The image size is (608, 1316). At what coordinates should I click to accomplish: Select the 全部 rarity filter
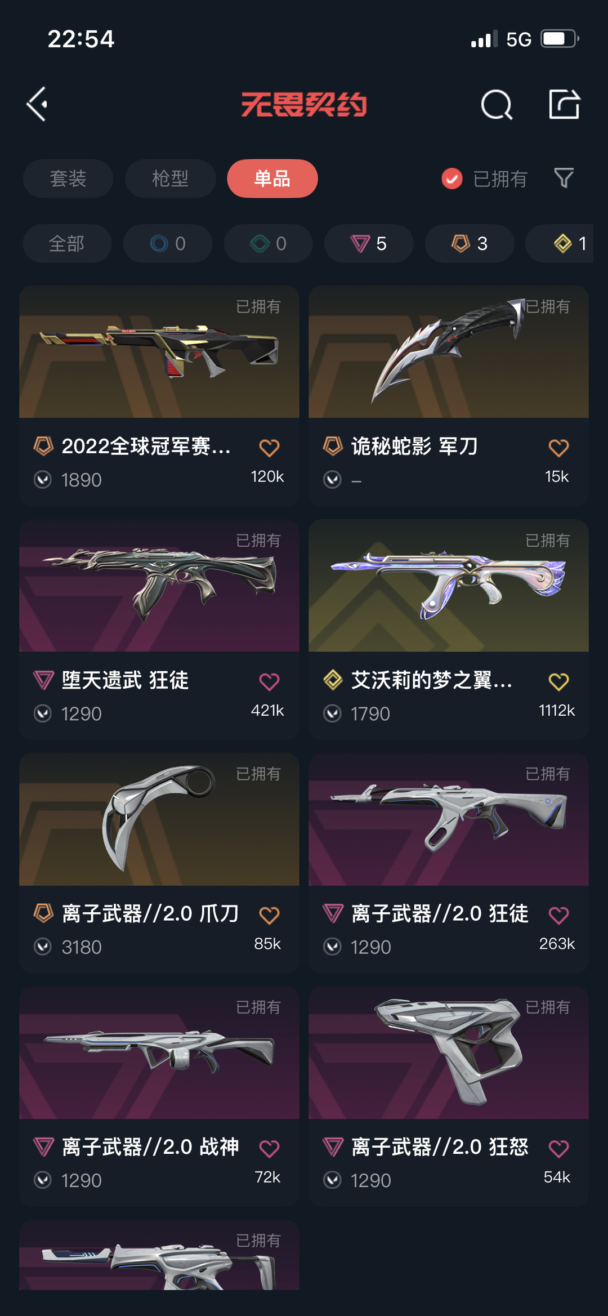click(67, 243)
